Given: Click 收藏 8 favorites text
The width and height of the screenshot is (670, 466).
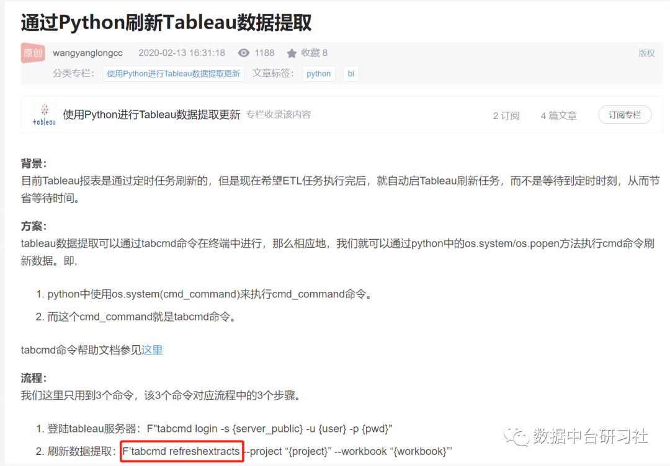Looking at the screenshot, I should click(314, 53).
